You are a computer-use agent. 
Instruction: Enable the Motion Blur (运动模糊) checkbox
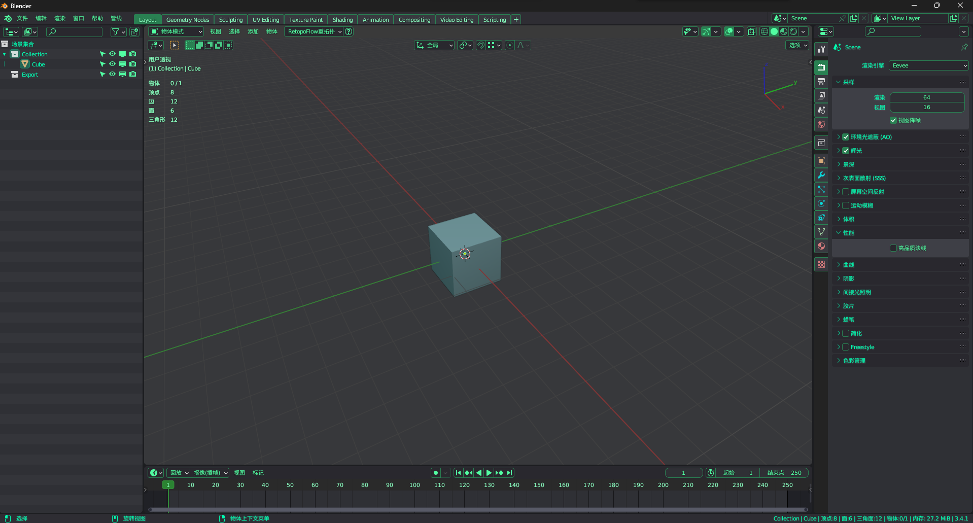(x=846, y=205)
